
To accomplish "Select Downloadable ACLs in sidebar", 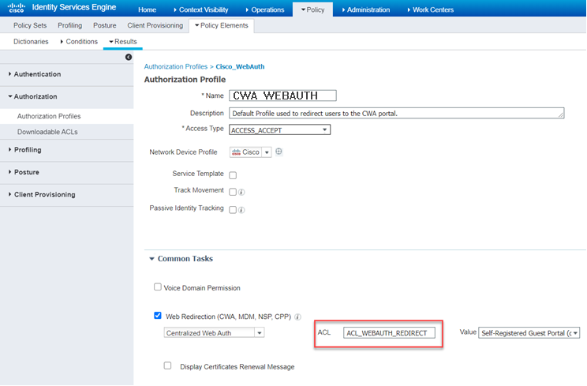I will [47, 131].
